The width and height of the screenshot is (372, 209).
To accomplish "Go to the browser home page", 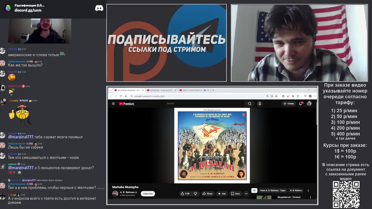I will click(126, 96).
